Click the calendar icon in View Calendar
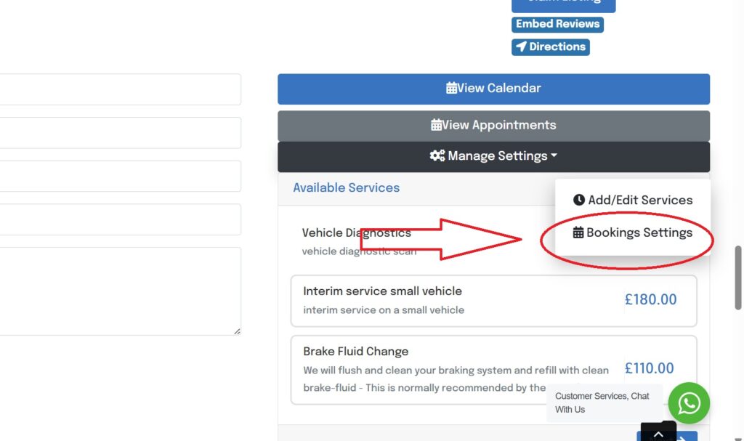Screen dimensions: 744x441 click(452, 89)
